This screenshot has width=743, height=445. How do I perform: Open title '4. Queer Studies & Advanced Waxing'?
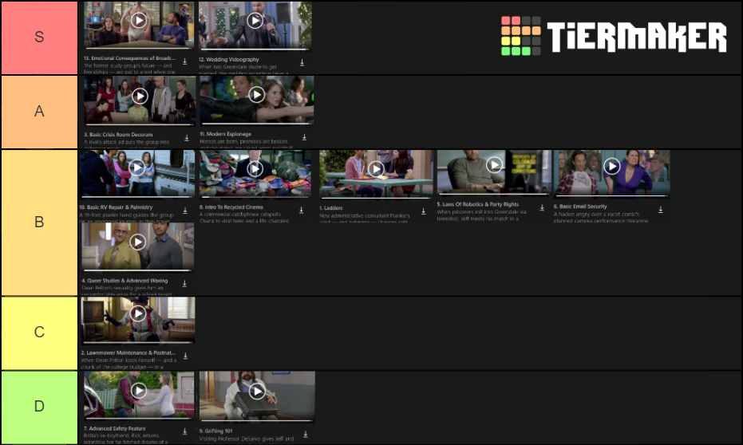pos(124,281)
